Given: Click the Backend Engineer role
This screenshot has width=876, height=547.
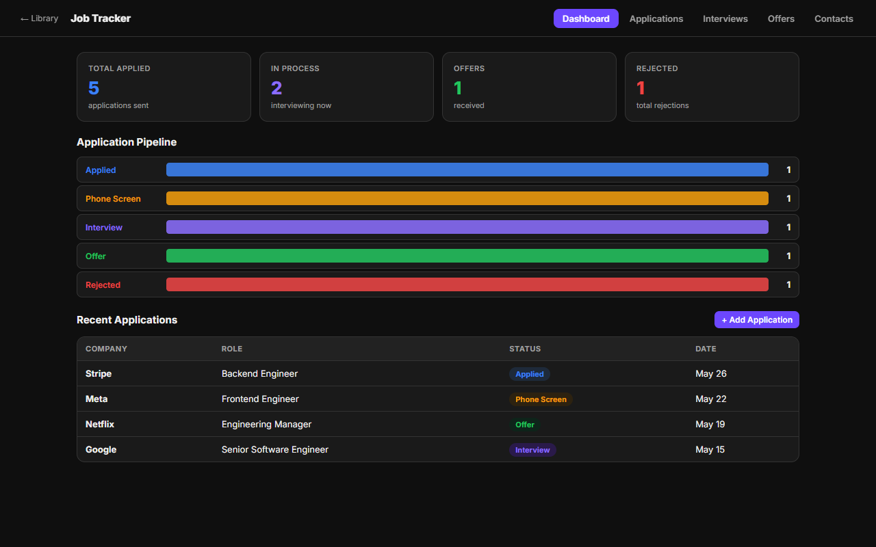Looking at the screenshot, I should (259, 374).
